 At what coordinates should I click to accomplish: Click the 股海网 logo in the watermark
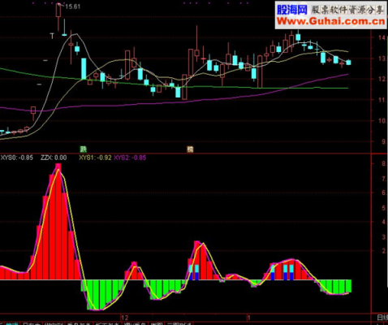292,11
